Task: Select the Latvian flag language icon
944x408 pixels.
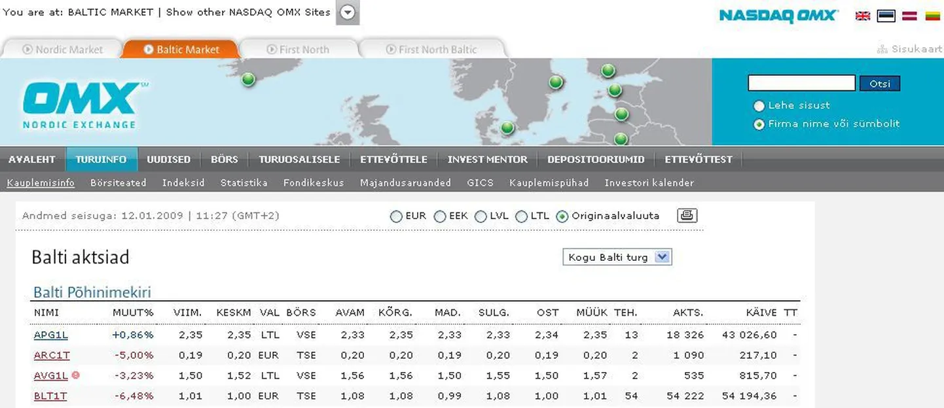Action: 909,16
